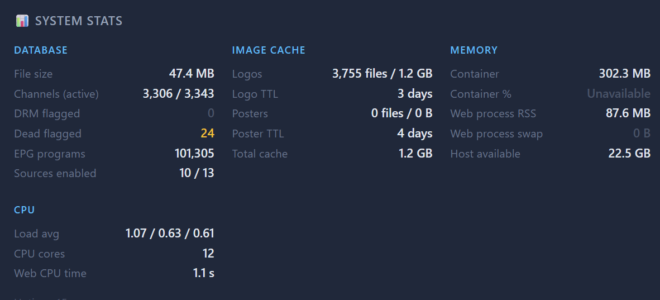Click the bar chart icon beside System Stats

(x=22, y=21)
